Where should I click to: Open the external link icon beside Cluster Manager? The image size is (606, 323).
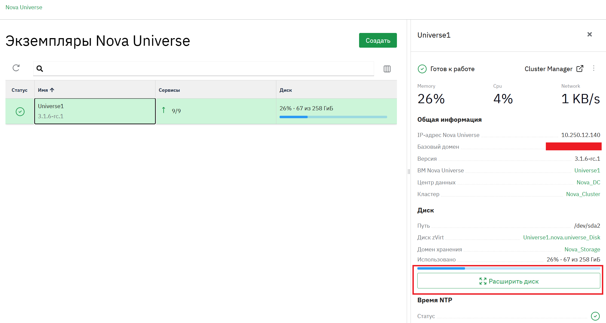580,69
